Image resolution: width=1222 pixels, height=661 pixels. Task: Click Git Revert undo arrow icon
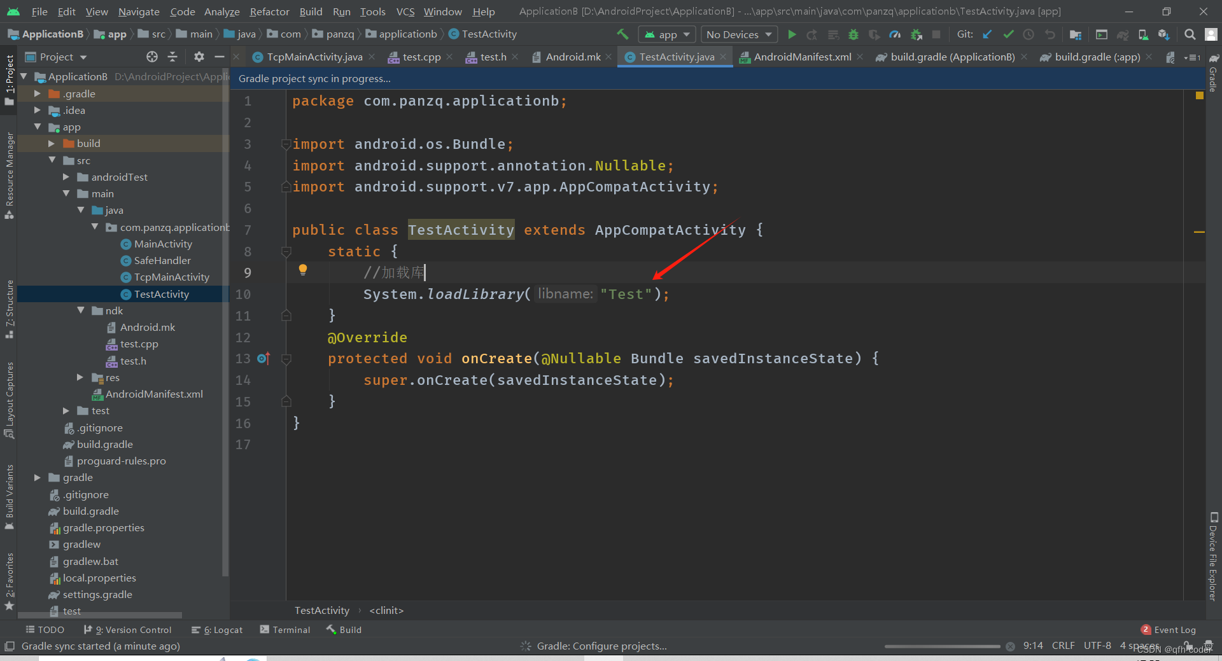1050,34
